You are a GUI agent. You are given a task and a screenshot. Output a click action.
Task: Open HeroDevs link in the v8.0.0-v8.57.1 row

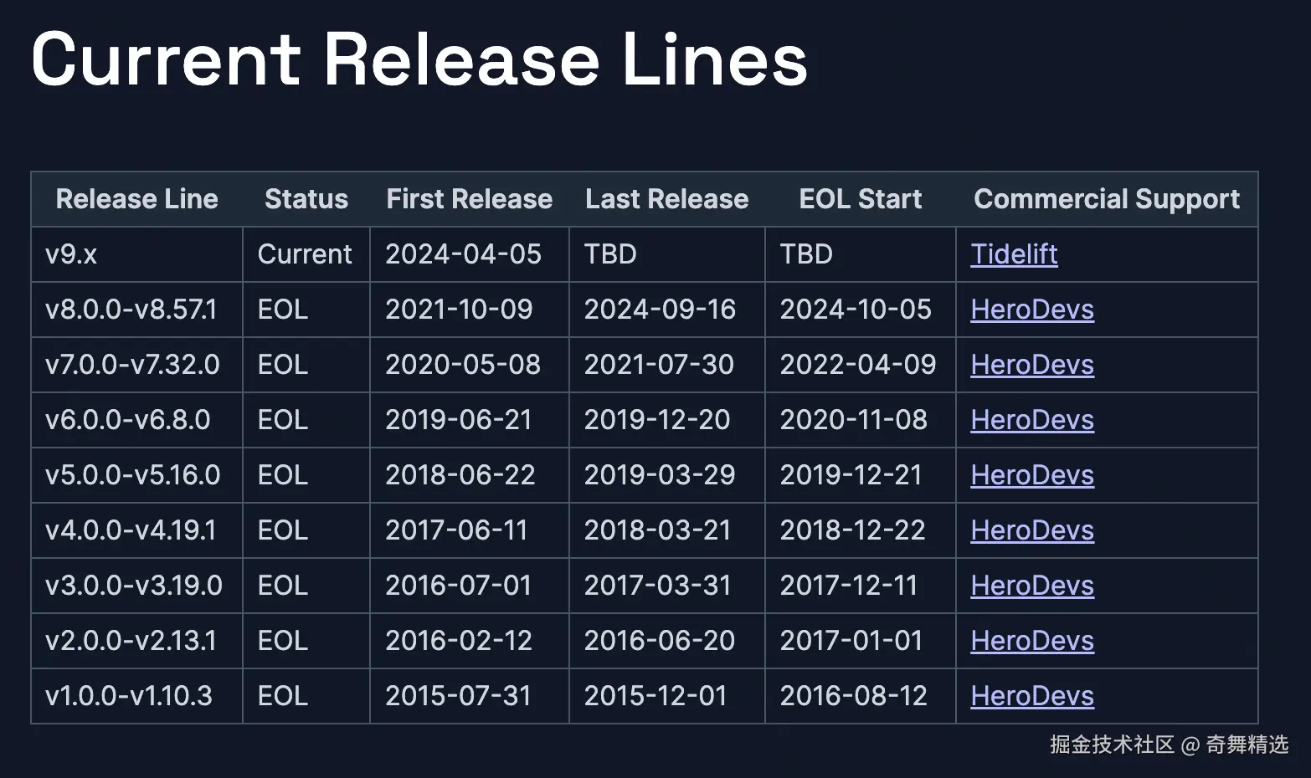point(1032,310)
